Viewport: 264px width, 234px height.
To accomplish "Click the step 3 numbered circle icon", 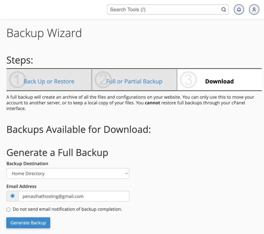I will pyautogui.click(x=188, y=80).
